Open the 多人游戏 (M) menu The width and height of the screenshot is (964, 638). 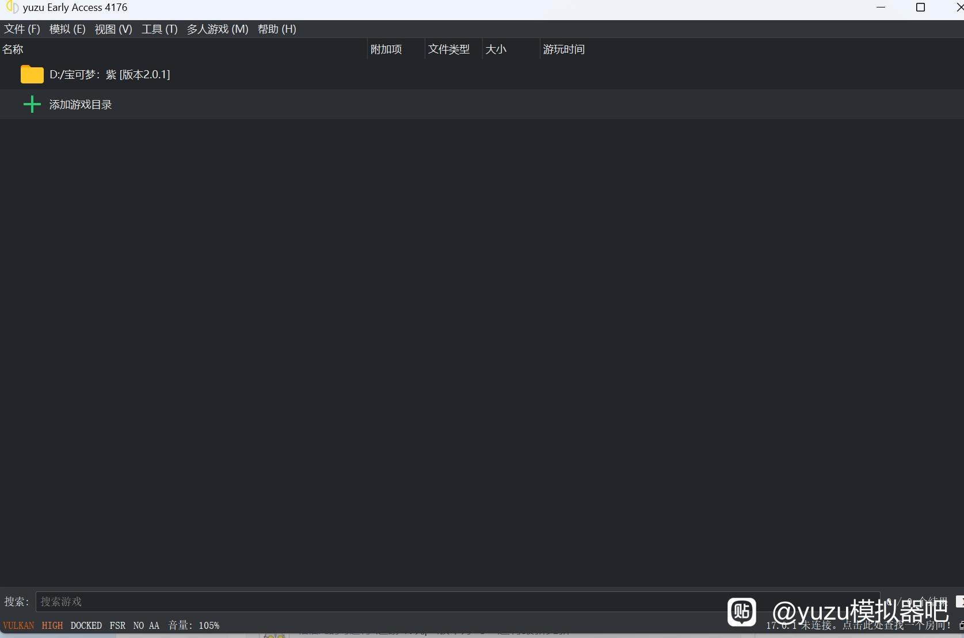coord(218,29)
